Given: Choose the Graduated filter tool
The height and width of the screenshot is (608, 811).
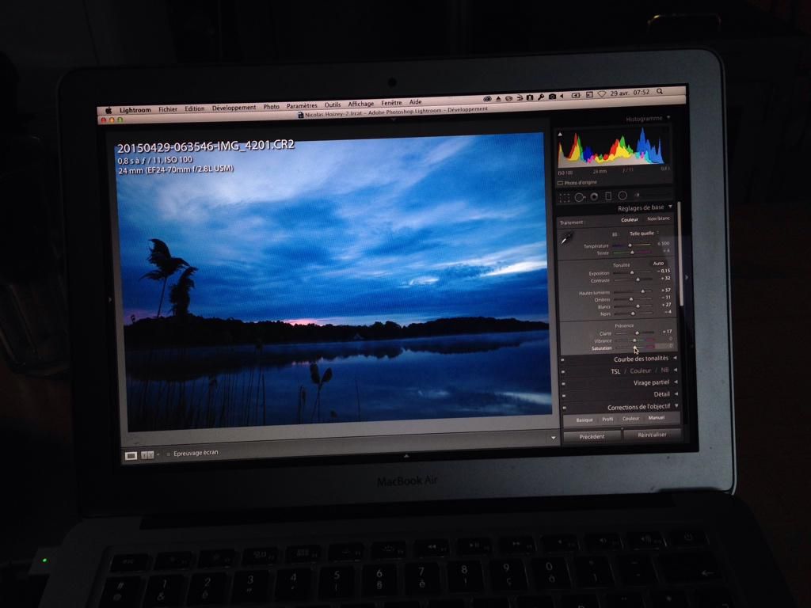Looking at the screenshot, I should pos(608,196).
